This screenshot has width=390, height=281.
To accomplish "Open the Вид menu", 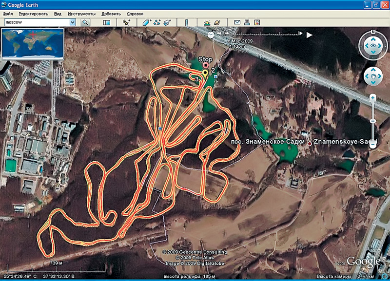I will click(x=58, y=14).
